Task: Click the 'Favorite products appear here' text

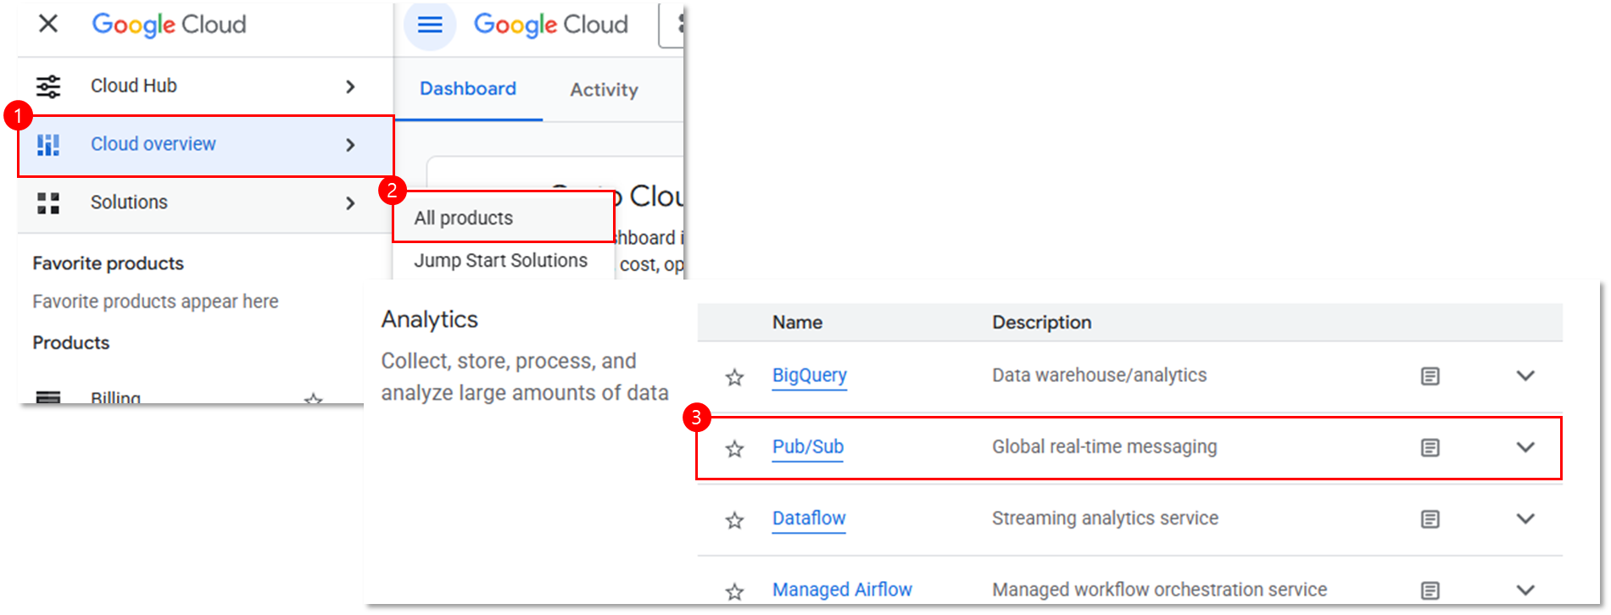Action: tap(156, 302)
